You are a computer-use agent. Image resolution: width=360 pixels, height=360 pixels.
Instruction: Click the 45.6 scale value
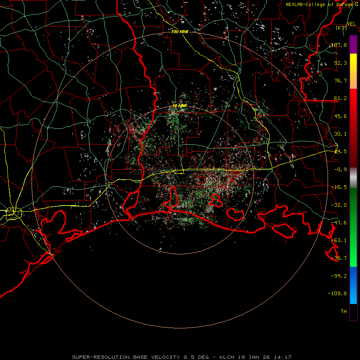tap(340, 116)
